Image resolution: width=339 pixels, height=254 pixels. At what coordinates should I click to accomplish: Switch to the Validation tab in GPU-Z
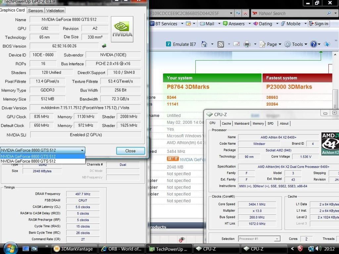coord(55,11)
